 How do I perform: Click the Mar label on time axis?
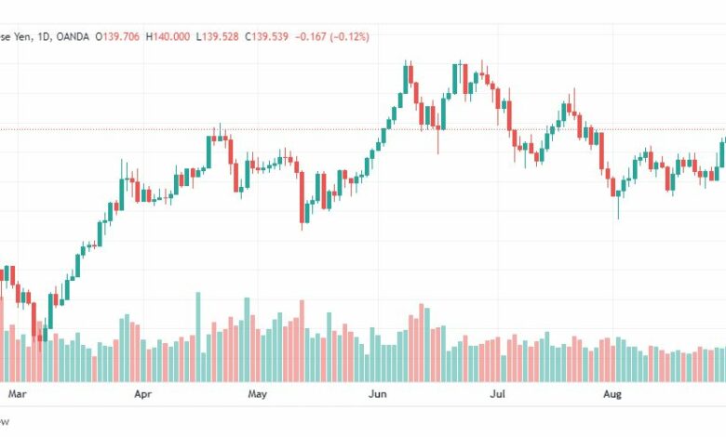[17, 394]
